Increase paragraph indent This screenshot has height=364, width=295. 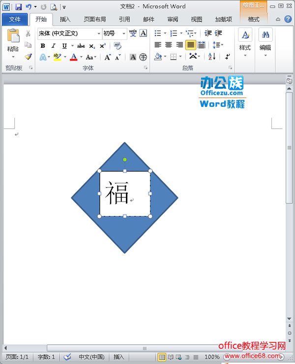(x=218, y=33)
